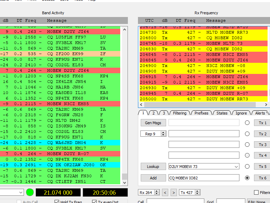Screen dimensions: 270x203
Task: Click the Rx Frequency horizontal scrollbar thumb
Action: 200,104
